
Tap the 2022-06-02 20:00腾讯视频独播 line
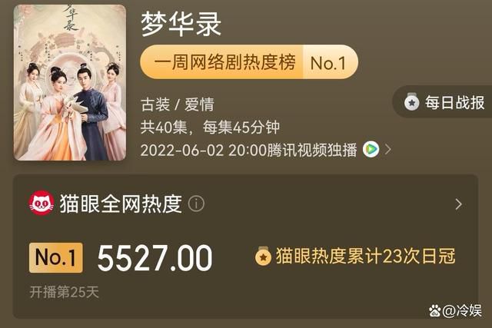pos(248,150)
